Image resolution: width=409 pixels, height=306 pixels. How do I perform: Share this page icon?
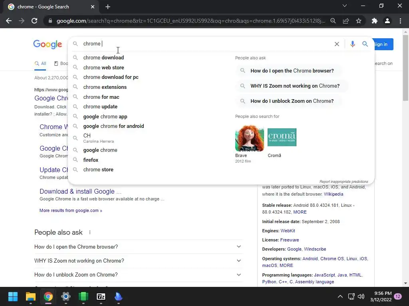pyautogui.click(x=346, y=21)
